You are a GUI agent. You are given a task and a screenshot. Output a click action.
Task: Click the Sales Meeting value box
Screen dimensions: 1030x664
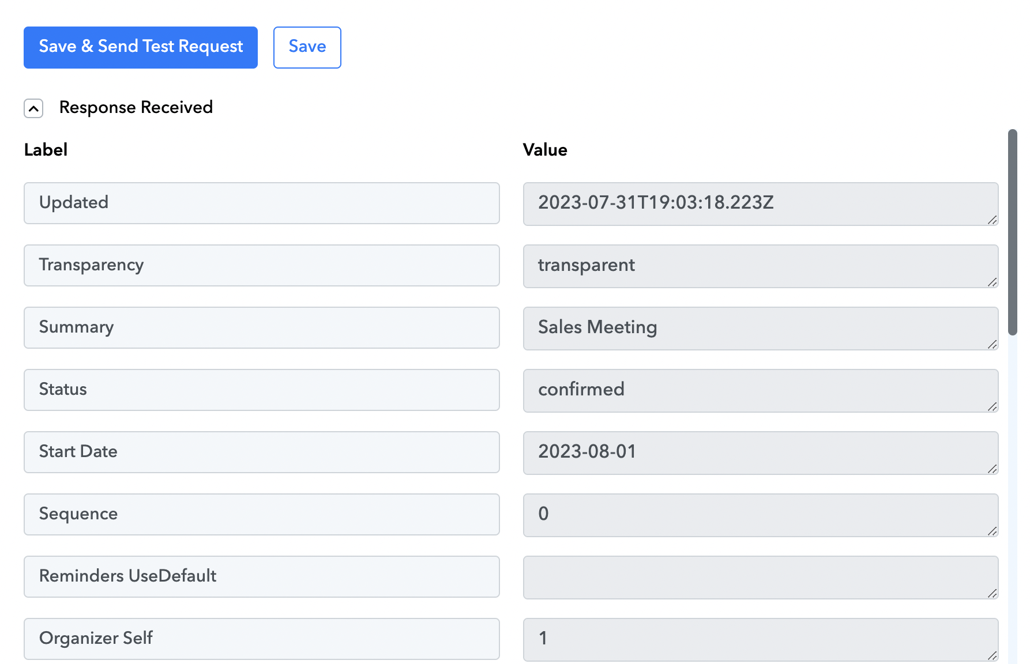(761, 329)
